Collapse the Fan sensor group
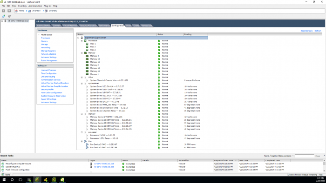326x183 pixels. point(81,141)
